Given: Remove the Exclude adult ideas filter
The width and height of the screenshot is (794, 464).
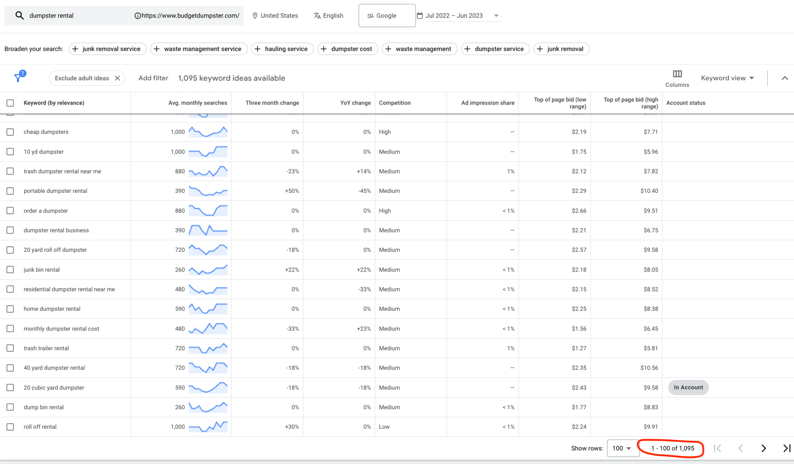Looking at the screenshot, I should tap(117, 78).
